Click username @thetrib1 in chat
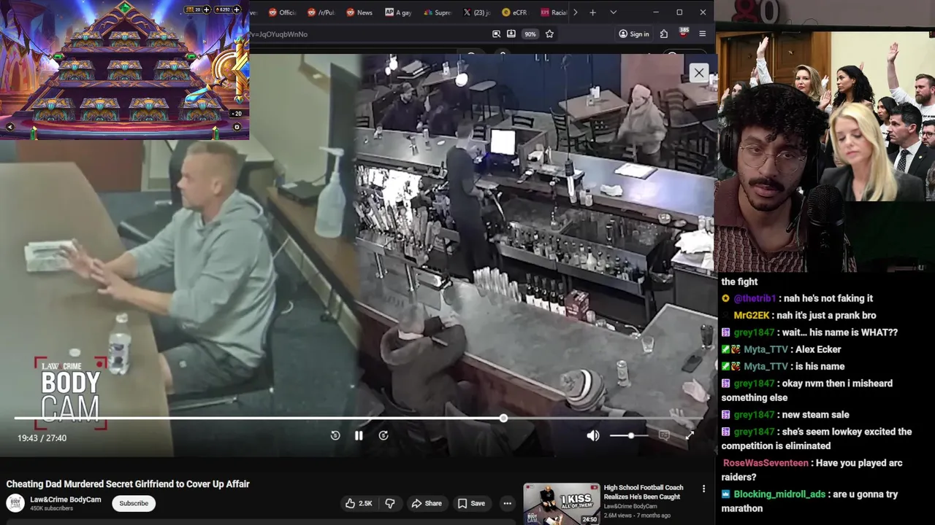935x525 pixels. (755, 298)
